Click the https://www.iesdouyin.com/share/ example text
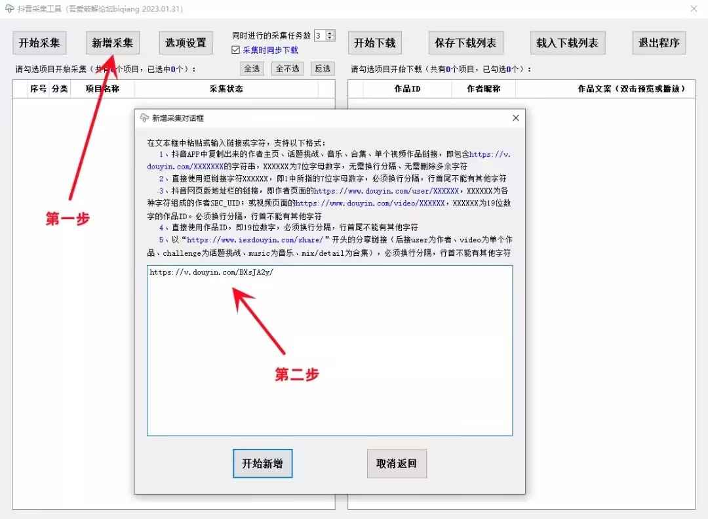 pos(255,239)
